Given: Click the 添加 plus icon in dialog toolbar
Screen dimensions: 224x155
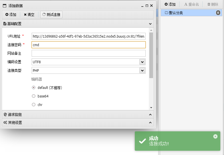Looking at the screenshot, I should tap(7, 15).
